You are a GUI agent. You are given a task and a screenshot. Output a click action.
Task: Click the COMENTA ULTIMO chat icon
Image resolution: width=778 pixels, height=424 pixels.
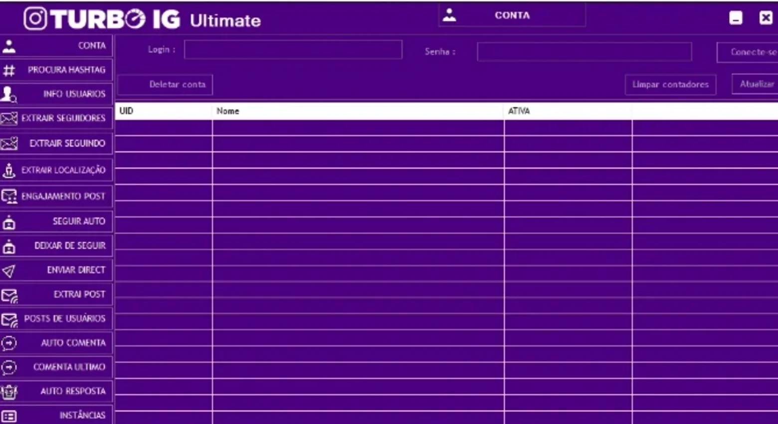click(9, 368)
